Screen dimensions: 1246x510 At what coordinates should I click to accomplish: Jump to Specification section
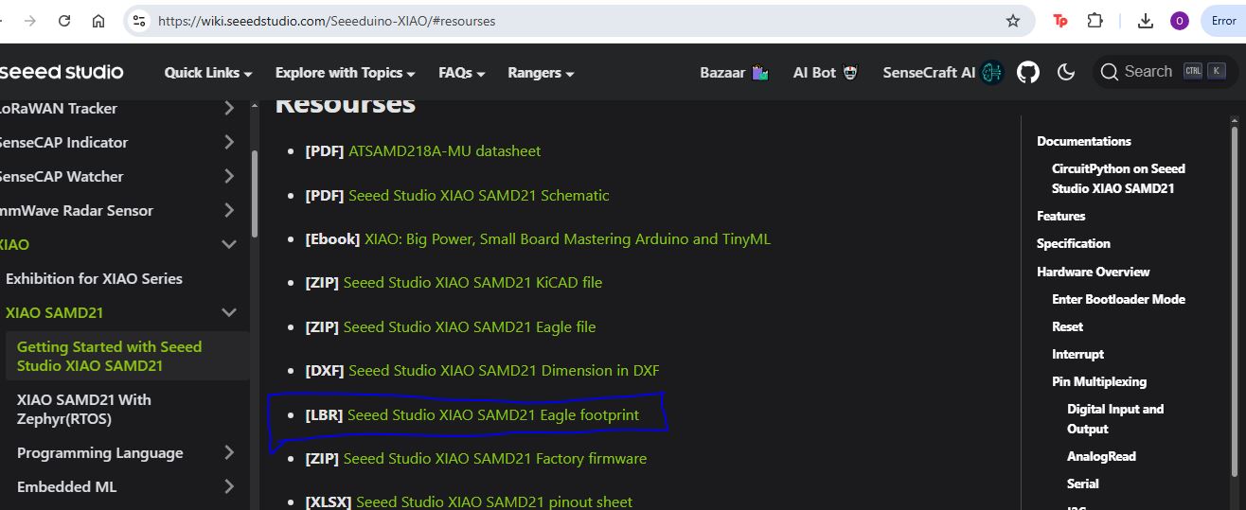point(1074,243)
